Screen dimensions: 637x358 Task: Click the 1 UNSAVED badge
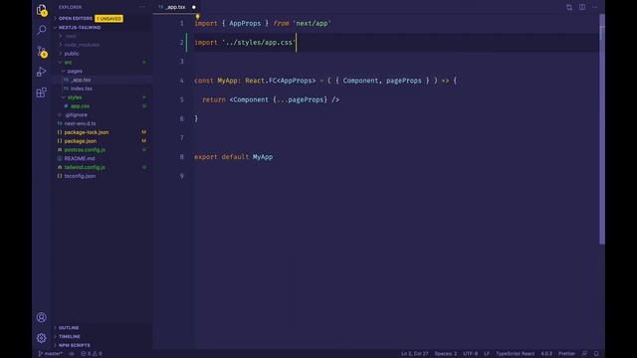coord(108,19)
